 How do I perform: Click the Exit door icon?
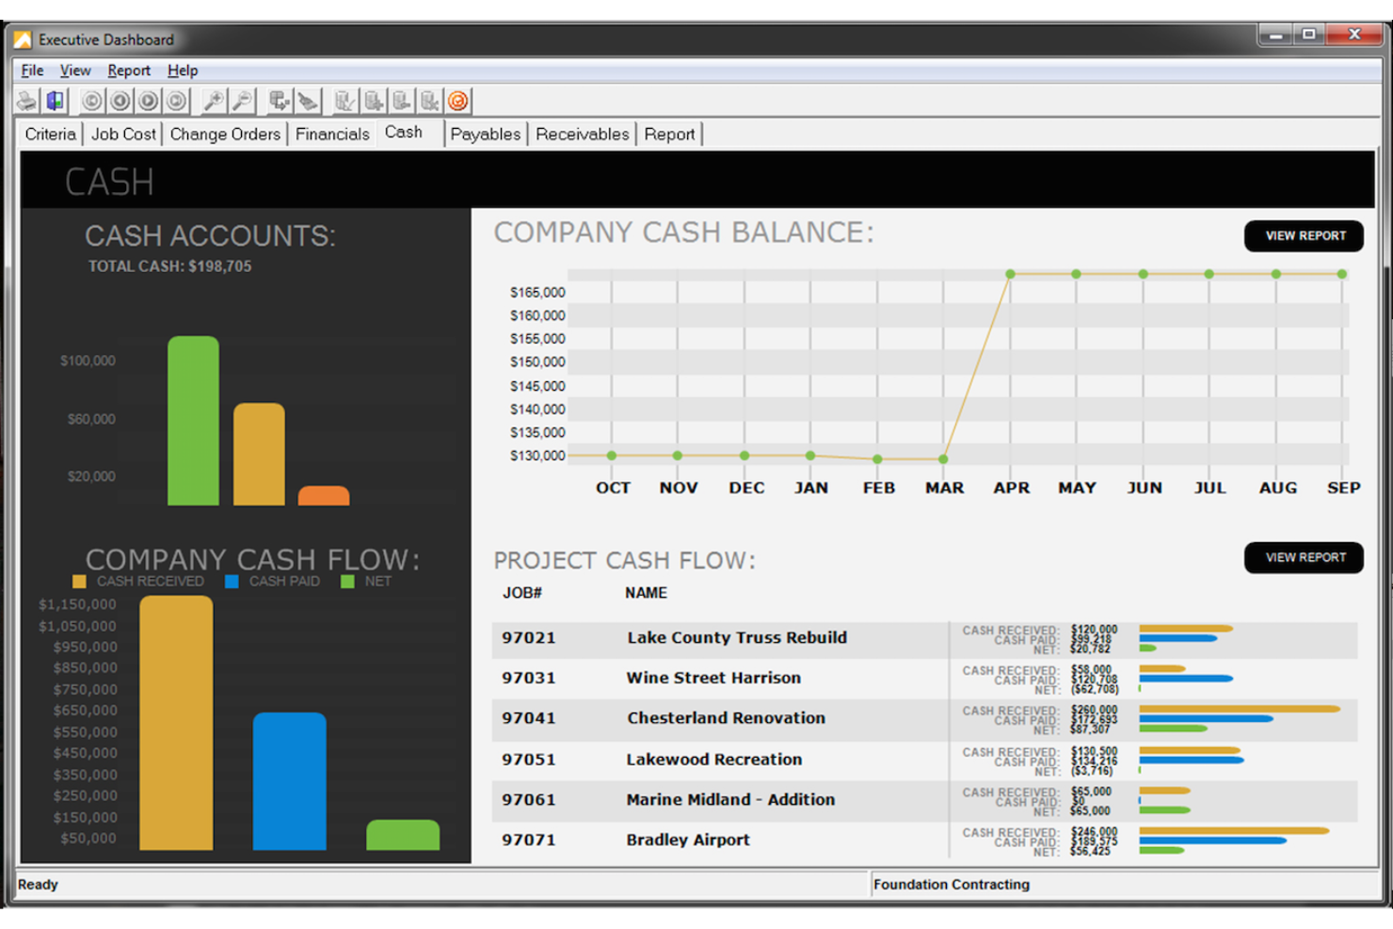pyautogui.click(x=56, y=101)
